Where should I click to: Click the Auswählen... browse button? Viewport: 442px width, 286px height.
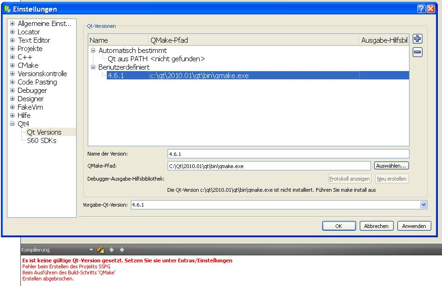(391, 166)
